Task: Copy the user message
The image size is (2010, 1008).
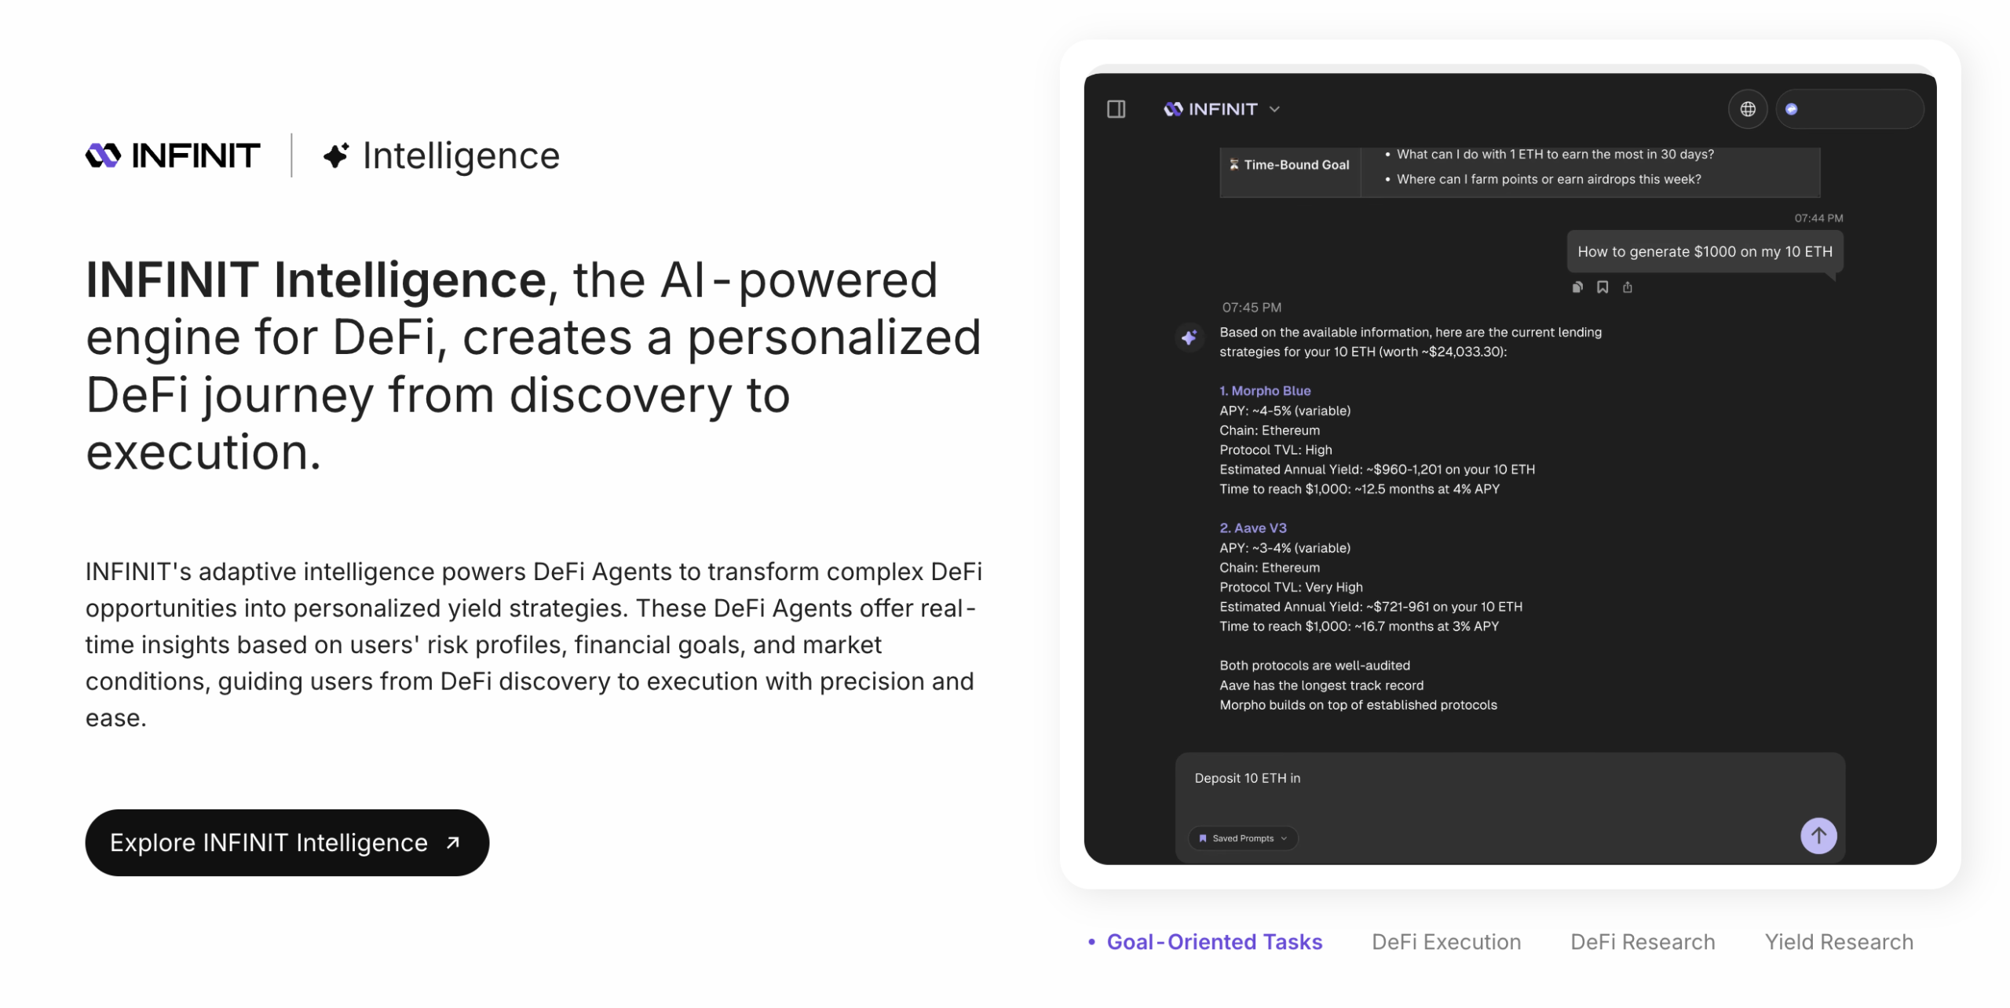Action: [1577, 287]
